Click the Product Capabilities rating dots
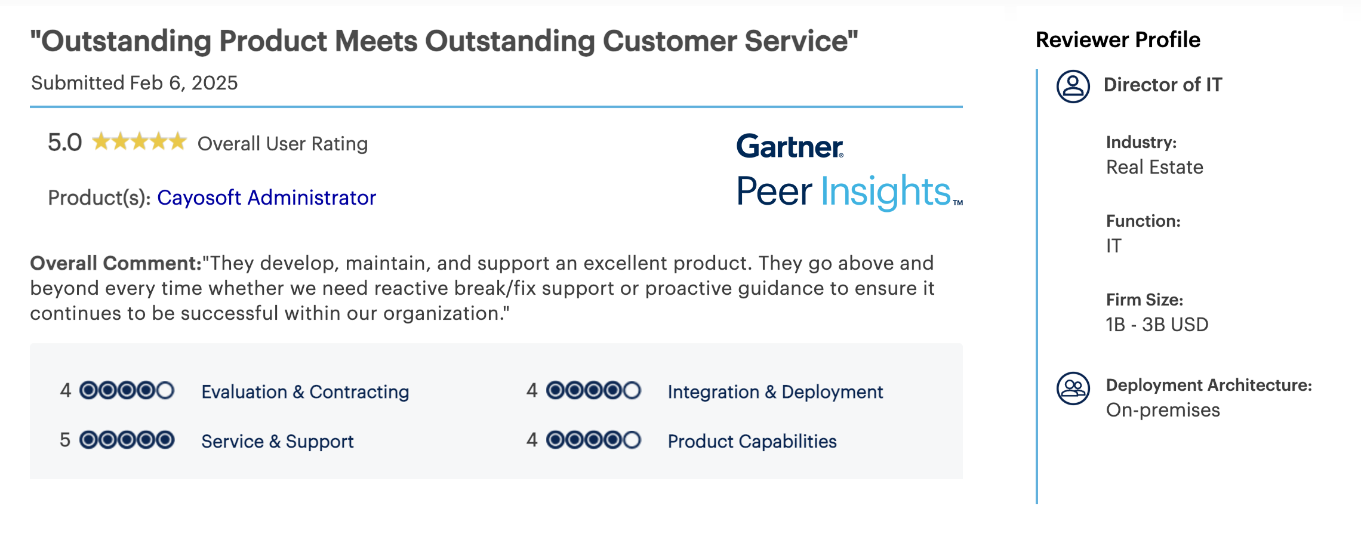The height and width of the screenshot is (549, 1361). coord(593,440)
